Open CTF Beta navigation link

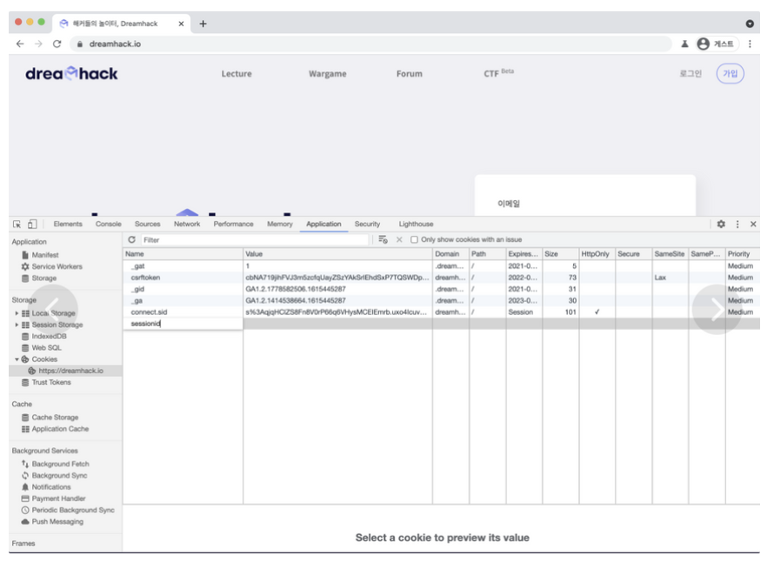[498, 73]
